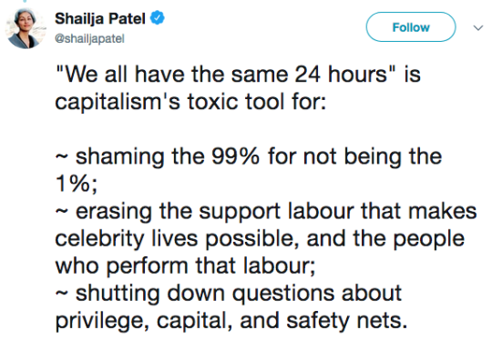This screenshot has height=340, width=492.
Task: Open the Shailja Patel display name link
Action: coord(100,18)
